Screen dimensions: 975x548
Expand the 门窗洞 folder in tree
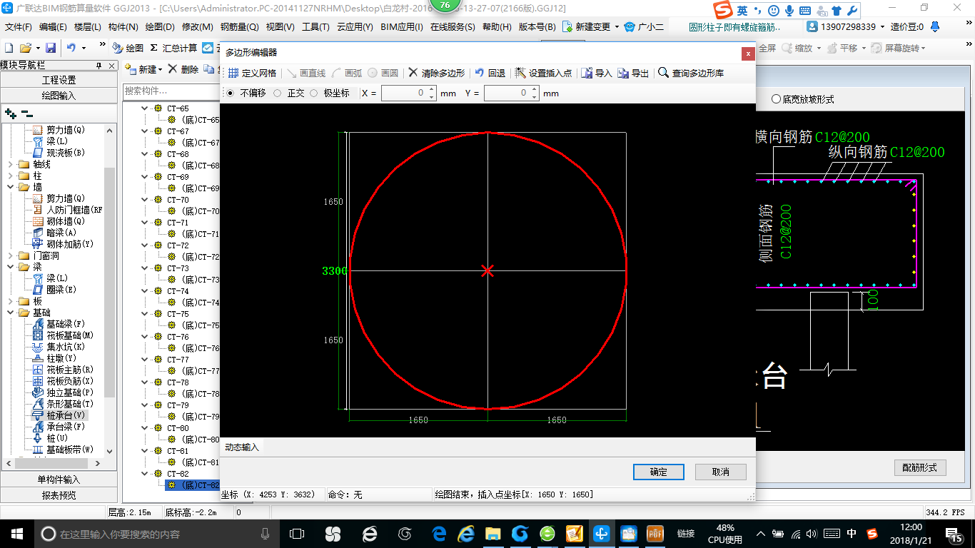11,255
